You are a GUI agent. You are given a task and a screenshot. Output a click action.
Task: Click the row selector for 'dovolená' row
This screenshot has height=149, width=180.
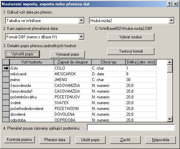point(6,114)
